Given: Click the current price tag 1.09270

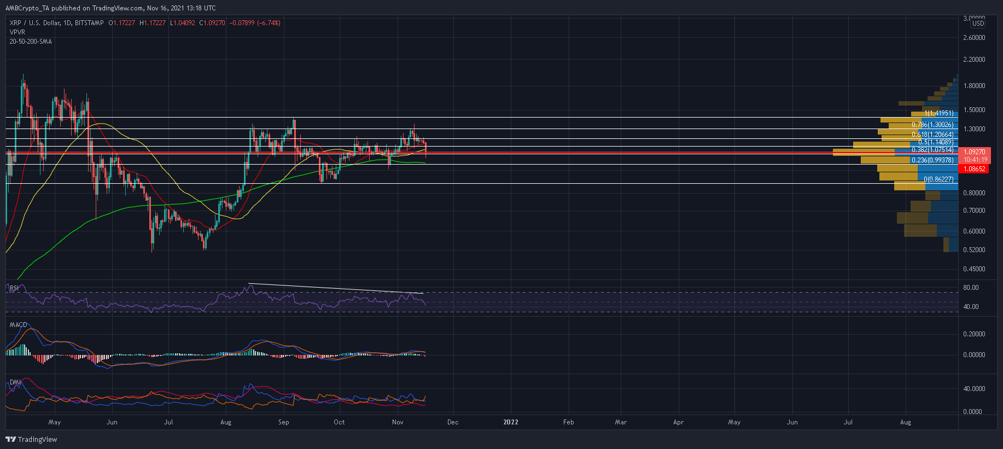Looking at the screenshot, I should [975, 152].
